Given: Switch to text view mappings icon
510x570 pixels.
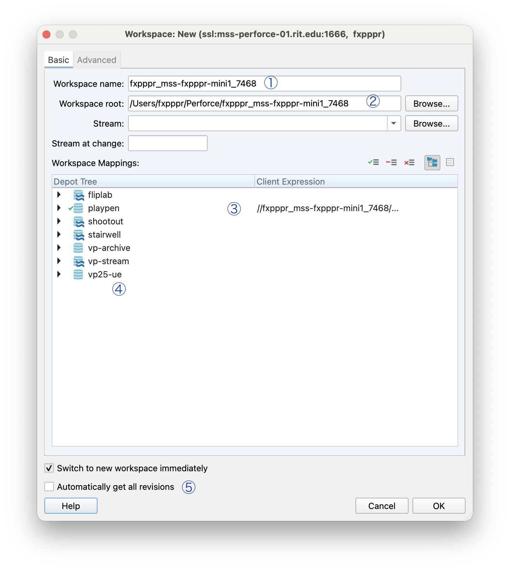Looking at the screenshot, I should [450, 162].
